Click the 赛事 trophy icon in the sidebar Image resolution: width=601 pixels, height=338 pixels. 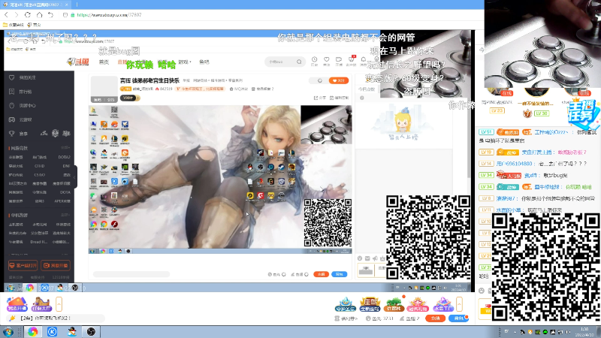[x=12, y=134]
